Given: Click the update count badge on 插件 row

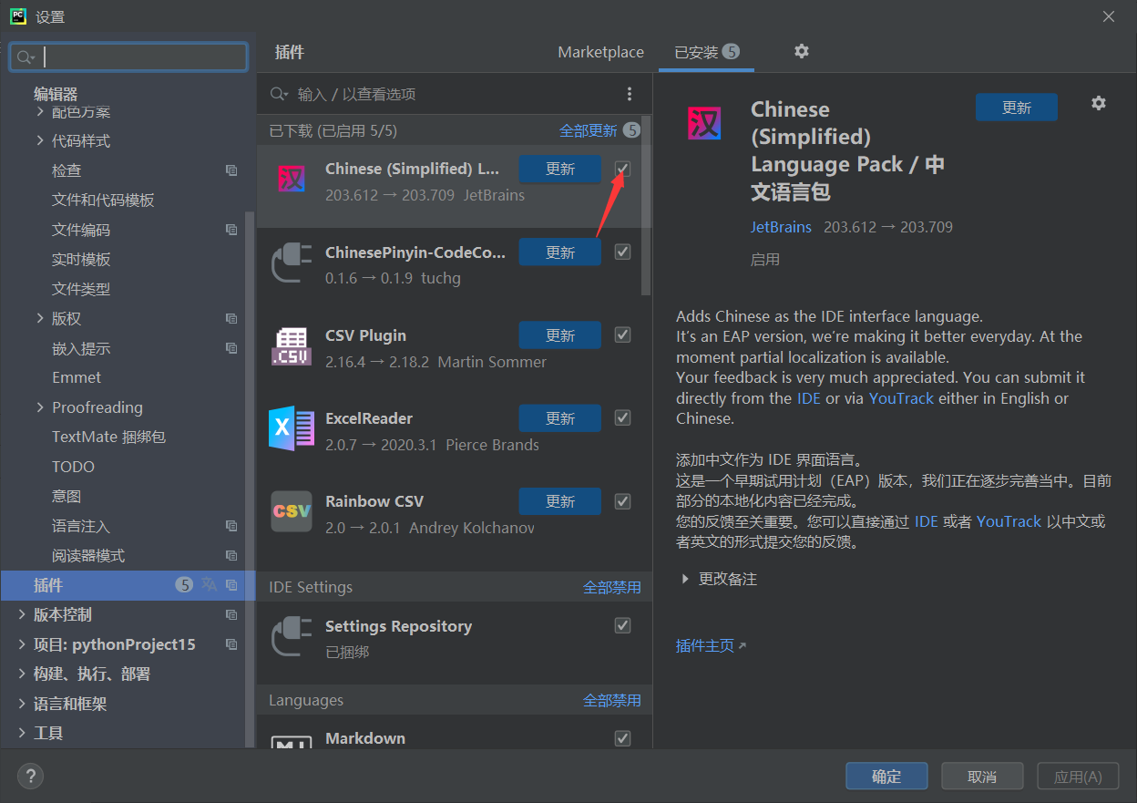Looking at the screenshot, I should 185,585.
